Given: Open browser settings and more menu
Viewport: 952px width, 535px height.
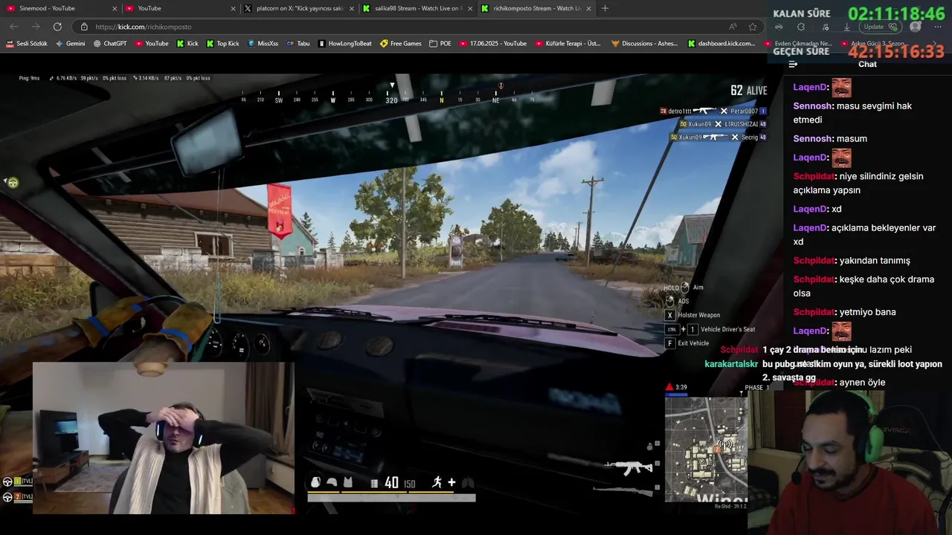Looking at the screenshot, I should coord(937,27).
